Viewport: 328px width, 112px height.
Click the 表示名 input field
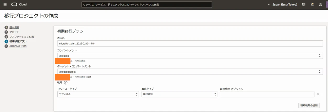click(190, 43)
